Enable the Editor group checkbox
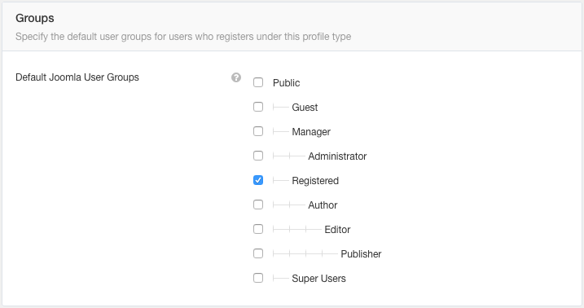This screenshot has width=584, height=308. (x=258, y=229)
